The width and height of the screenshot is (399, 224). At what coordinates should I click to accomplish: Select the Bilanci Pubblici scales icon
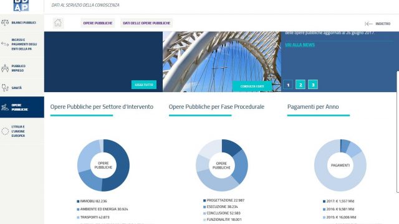(5, 22)
